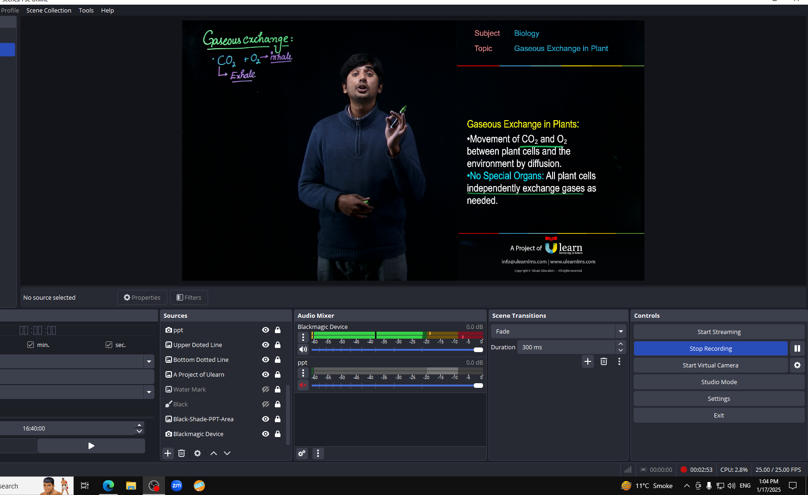Open OBS Settings
Viewport: 808px width, 495px height.
tap(719, 399)
